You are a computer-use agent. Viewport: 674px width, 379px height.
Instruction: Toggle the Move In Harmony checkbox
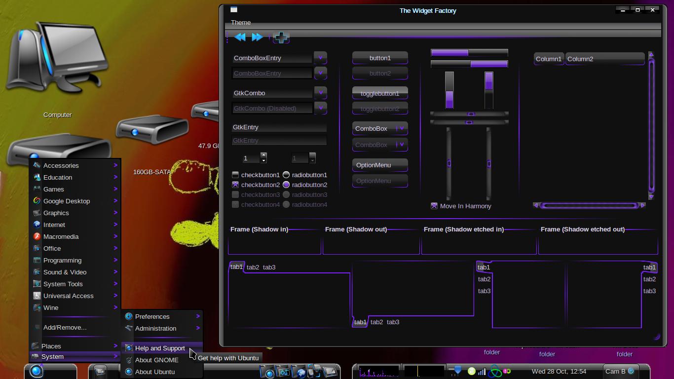pos(461,206)
